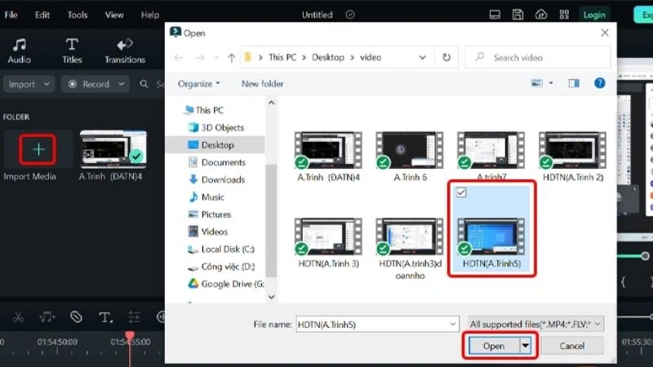Select the A.Trinh (ĐATN)4 clip in media panel
The image size is (653, 367).
tap(113, 148)
